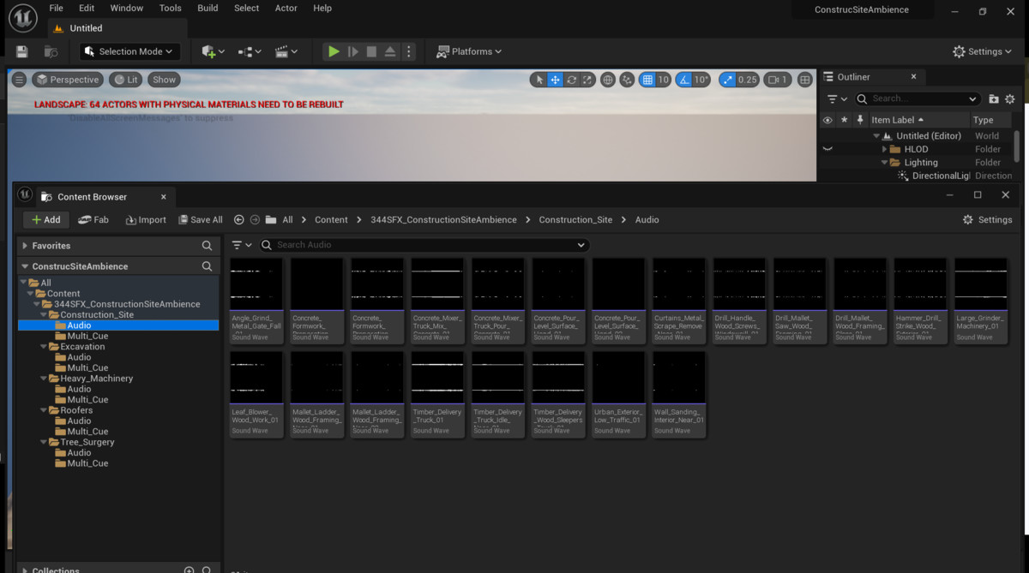This screenshot has height=573, width=1029.
Task: Click the advance-frame playback button
Action: click(352, 51)
